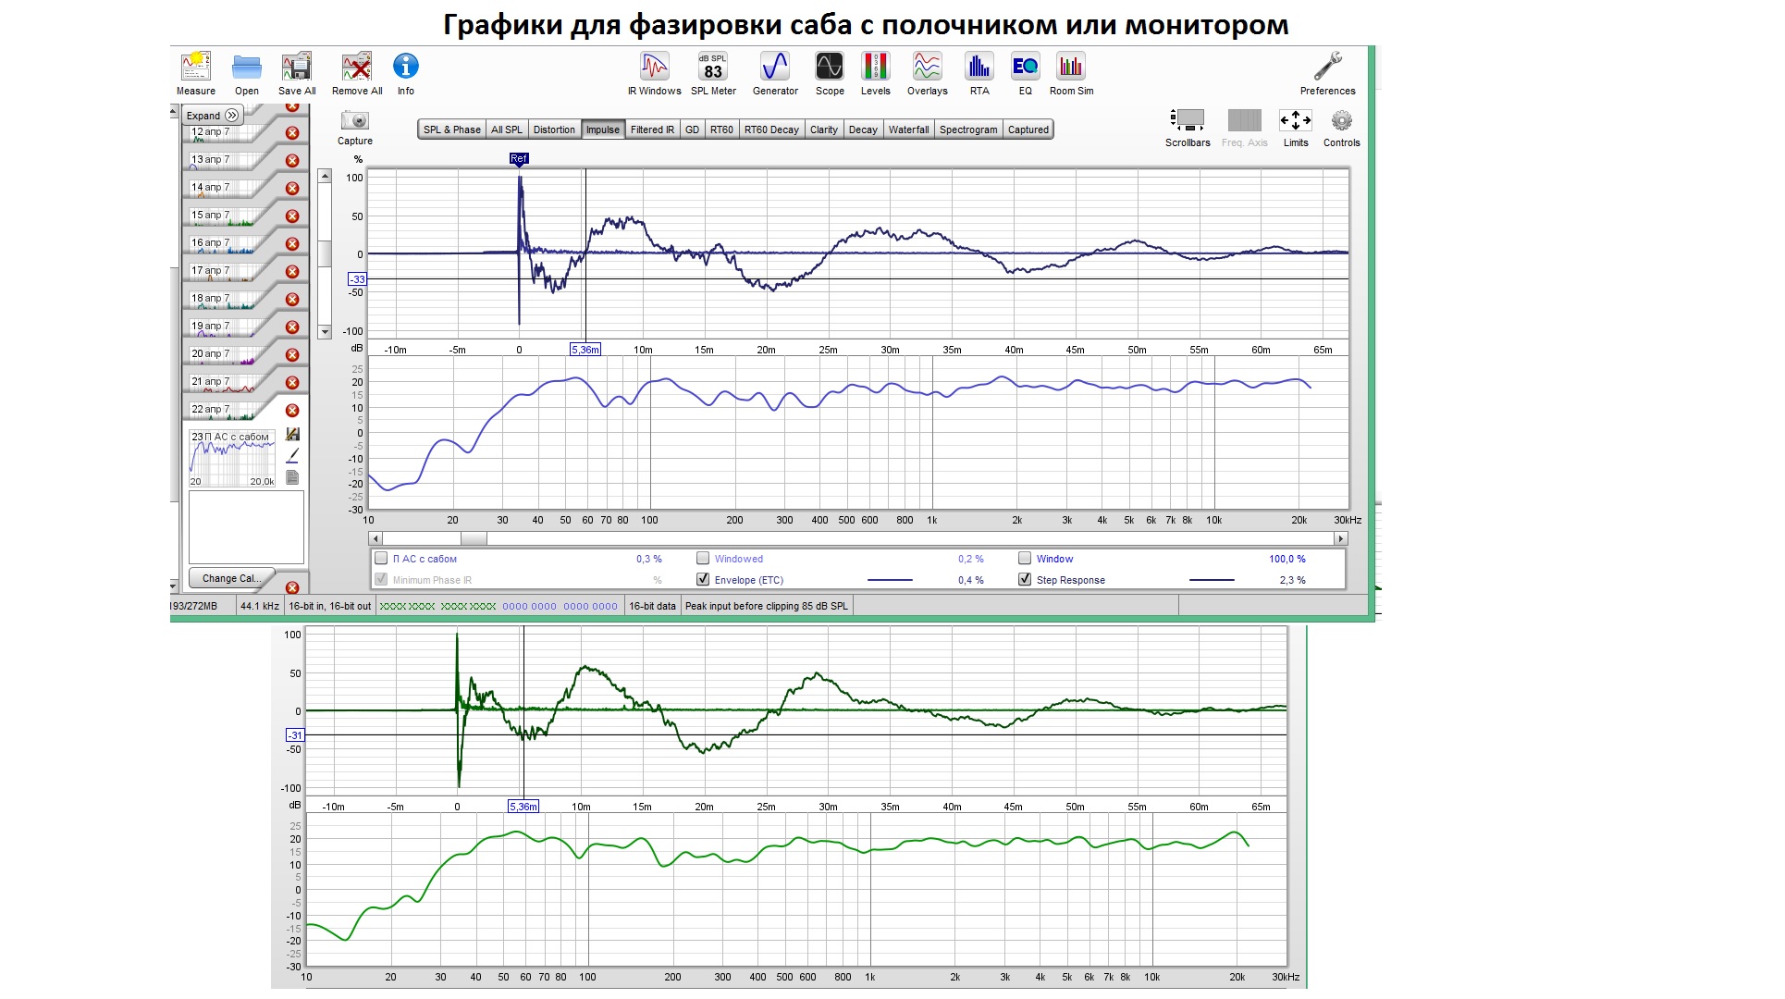
Task: Enable the Windowed trace checkbox
Action: tap(703, 559)
